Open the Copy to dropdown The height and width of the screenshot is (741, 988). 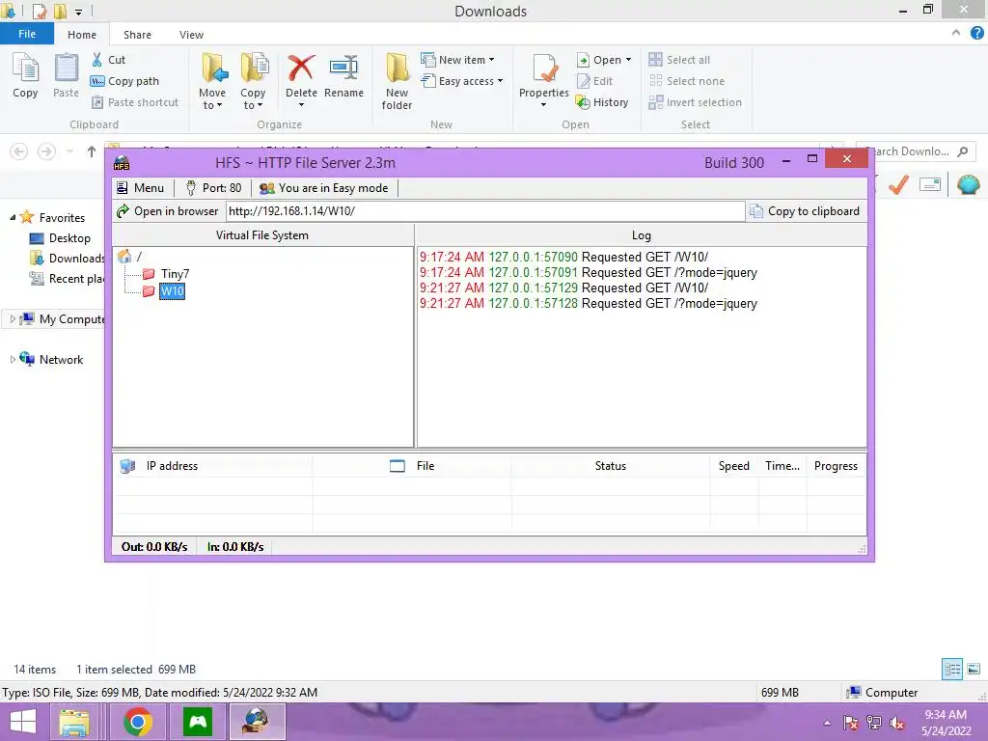tap(253, 99)
